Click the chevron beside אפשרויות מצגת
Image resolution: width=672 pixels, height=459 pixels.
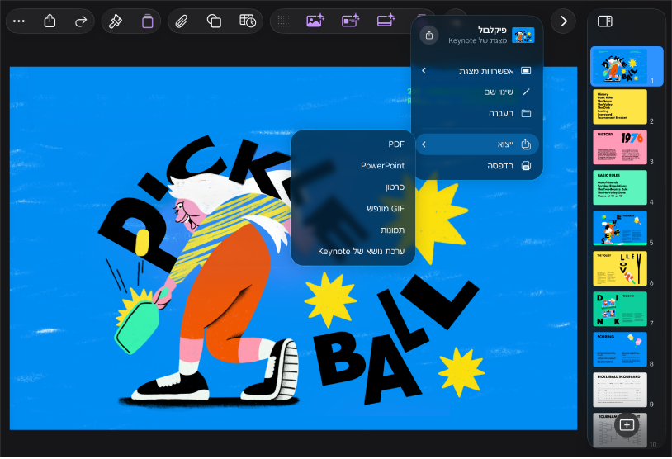pos(424,71)
